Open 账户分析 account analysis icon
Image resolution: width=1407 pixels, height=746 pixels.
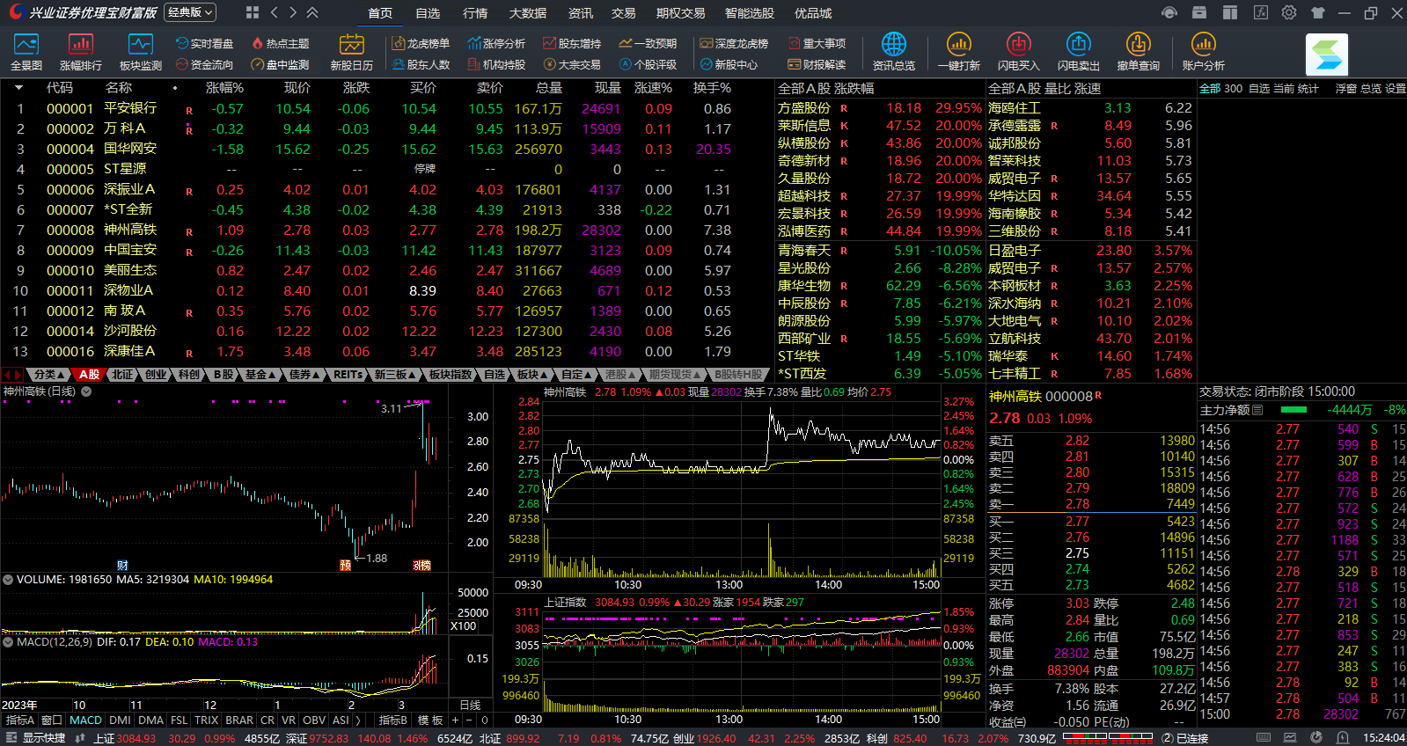1203,52
